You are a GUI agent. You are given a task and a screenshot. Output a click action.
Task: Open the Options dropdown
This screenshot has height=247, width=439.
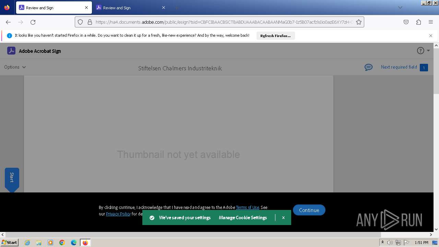pyautogui.click(x=15, y=67)
